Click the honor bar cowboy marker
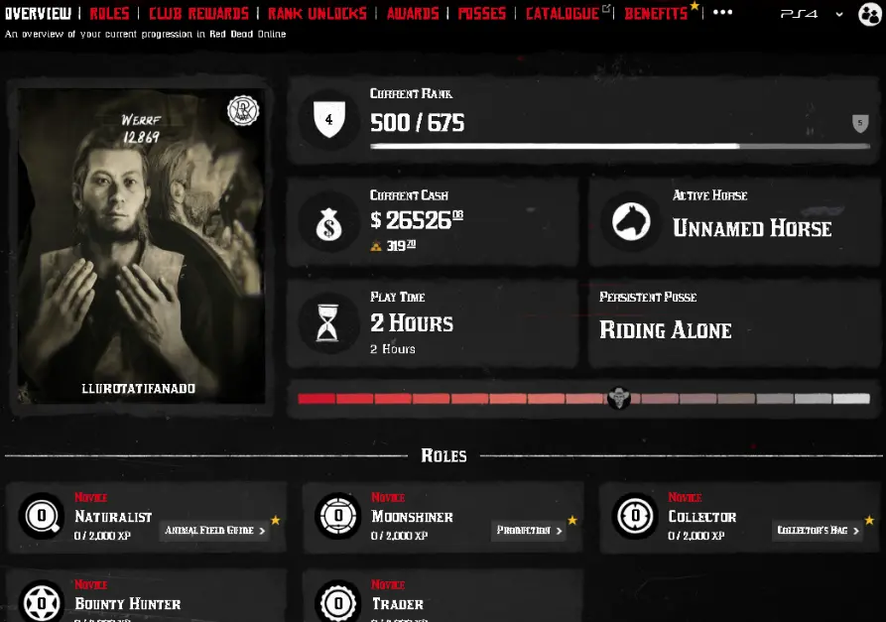The image size is (886, 622). point(619,398)
